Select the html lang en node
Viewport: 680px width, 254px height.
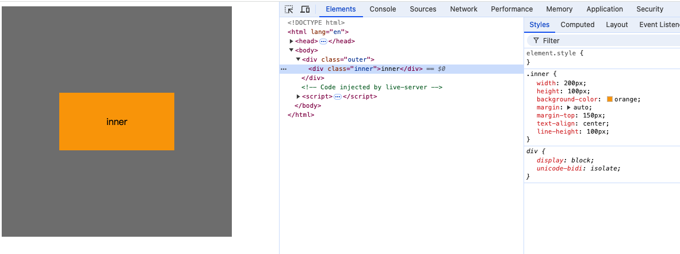tap(318, 32)
